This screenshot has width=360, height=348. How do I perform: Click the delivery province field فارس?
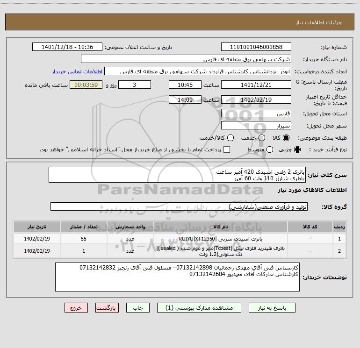point(256,114)
